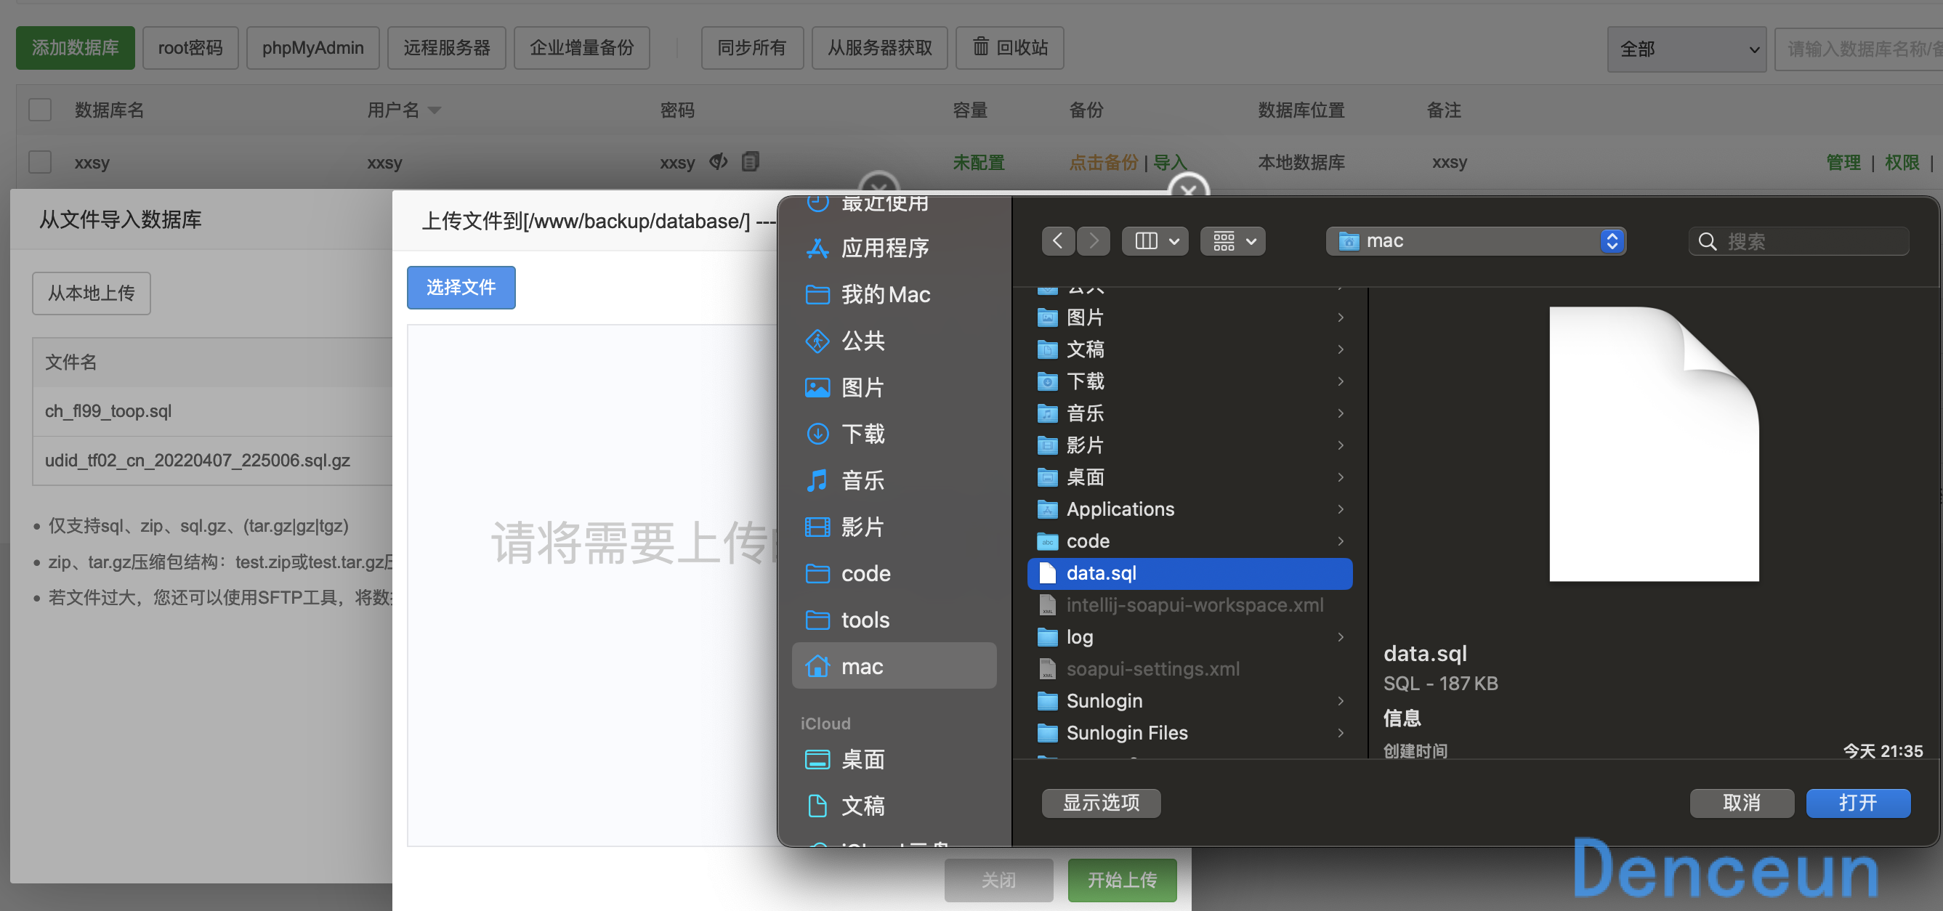Open the 图片 folder in file list
This screenshot has height=911, width=1943.
1189,317
